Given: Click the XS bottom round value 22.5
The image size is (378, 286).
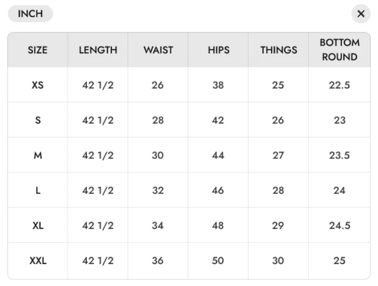Looking at the screenshot, I should coord(340,85).
